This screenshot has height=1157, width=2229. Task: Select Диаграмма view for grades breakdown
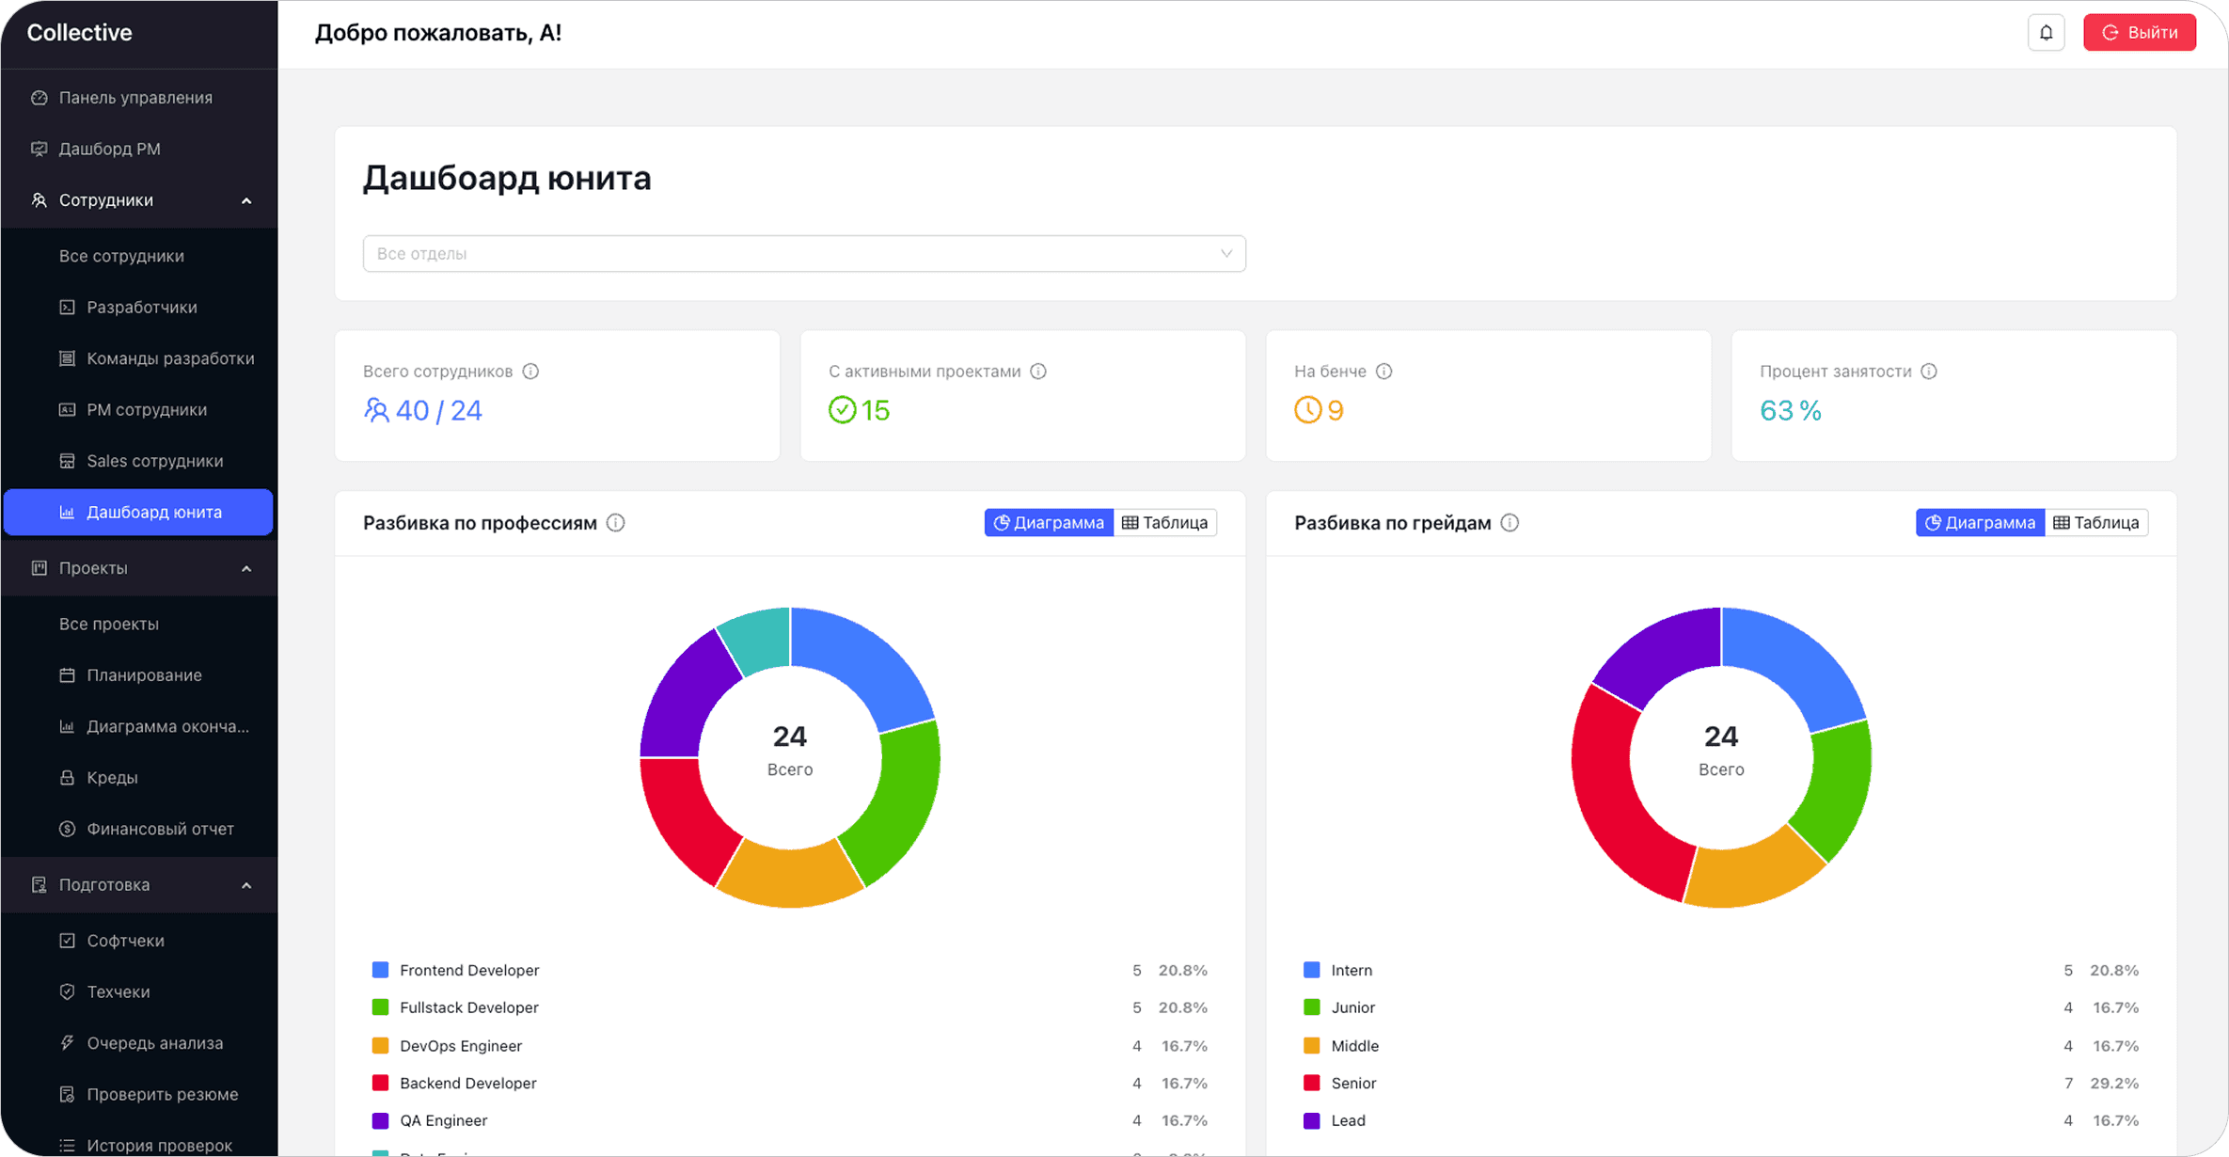click(x=1981, y=523)
